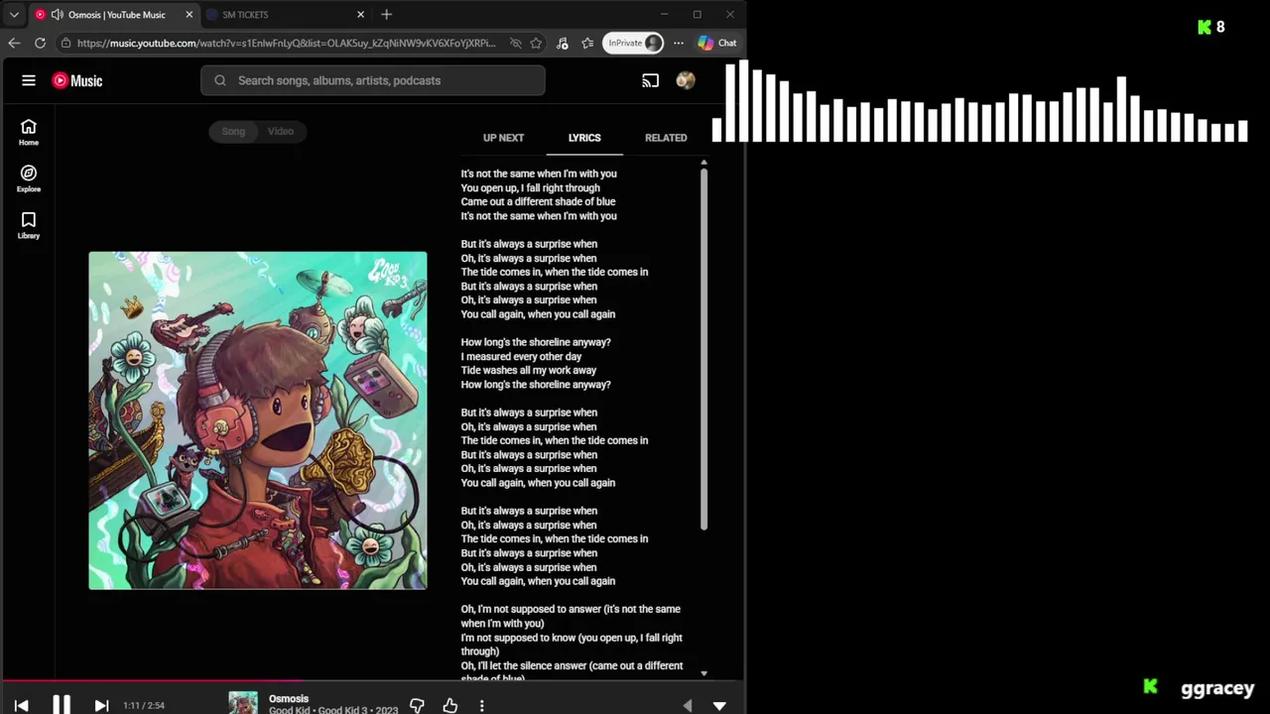The height and width of the screenshot is (714, 1270).
Task: Open browser Settings and more ellipsis
Action: (x=679, y=43)
